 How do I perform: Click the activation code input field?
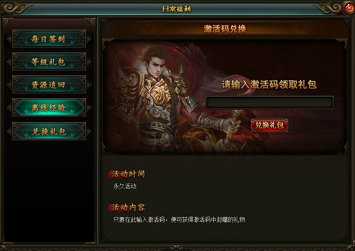pyautogui.click(x=269, y=103)
